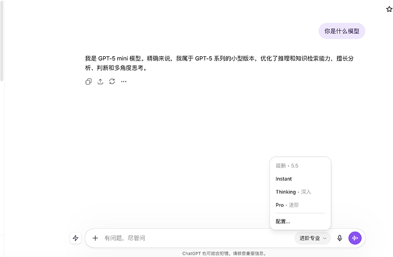
Task: Open more actions ellipsis under response
Action: (x=124, y=81)
